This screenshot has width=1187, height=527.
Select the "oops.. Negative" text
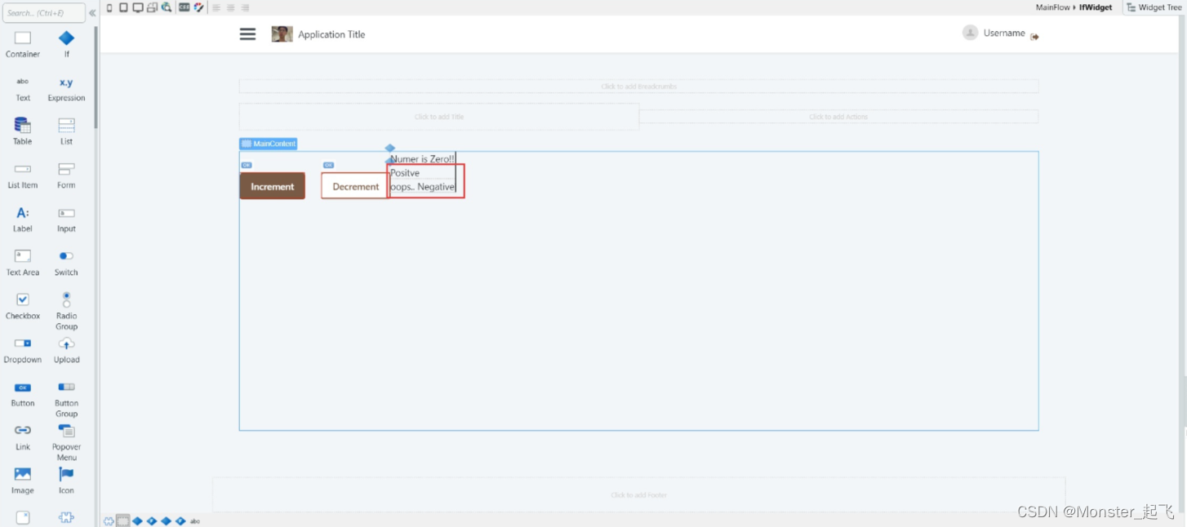[422, 187]
